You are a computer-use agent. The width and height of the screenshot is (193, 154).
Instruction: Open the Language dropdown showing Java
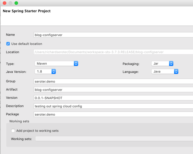click(165, 72)
